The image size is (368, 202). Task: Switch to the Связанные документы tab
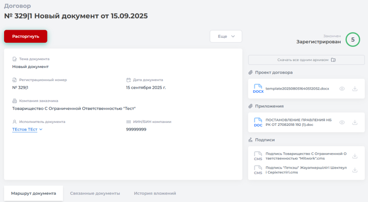[95, 193]
